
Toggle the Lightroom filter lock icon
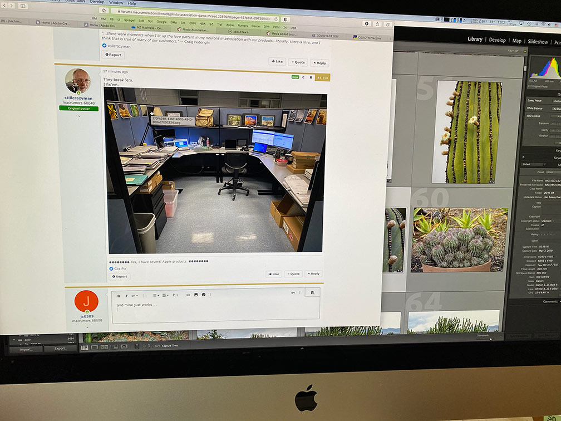pyautogui.click(x=525, y=51)
